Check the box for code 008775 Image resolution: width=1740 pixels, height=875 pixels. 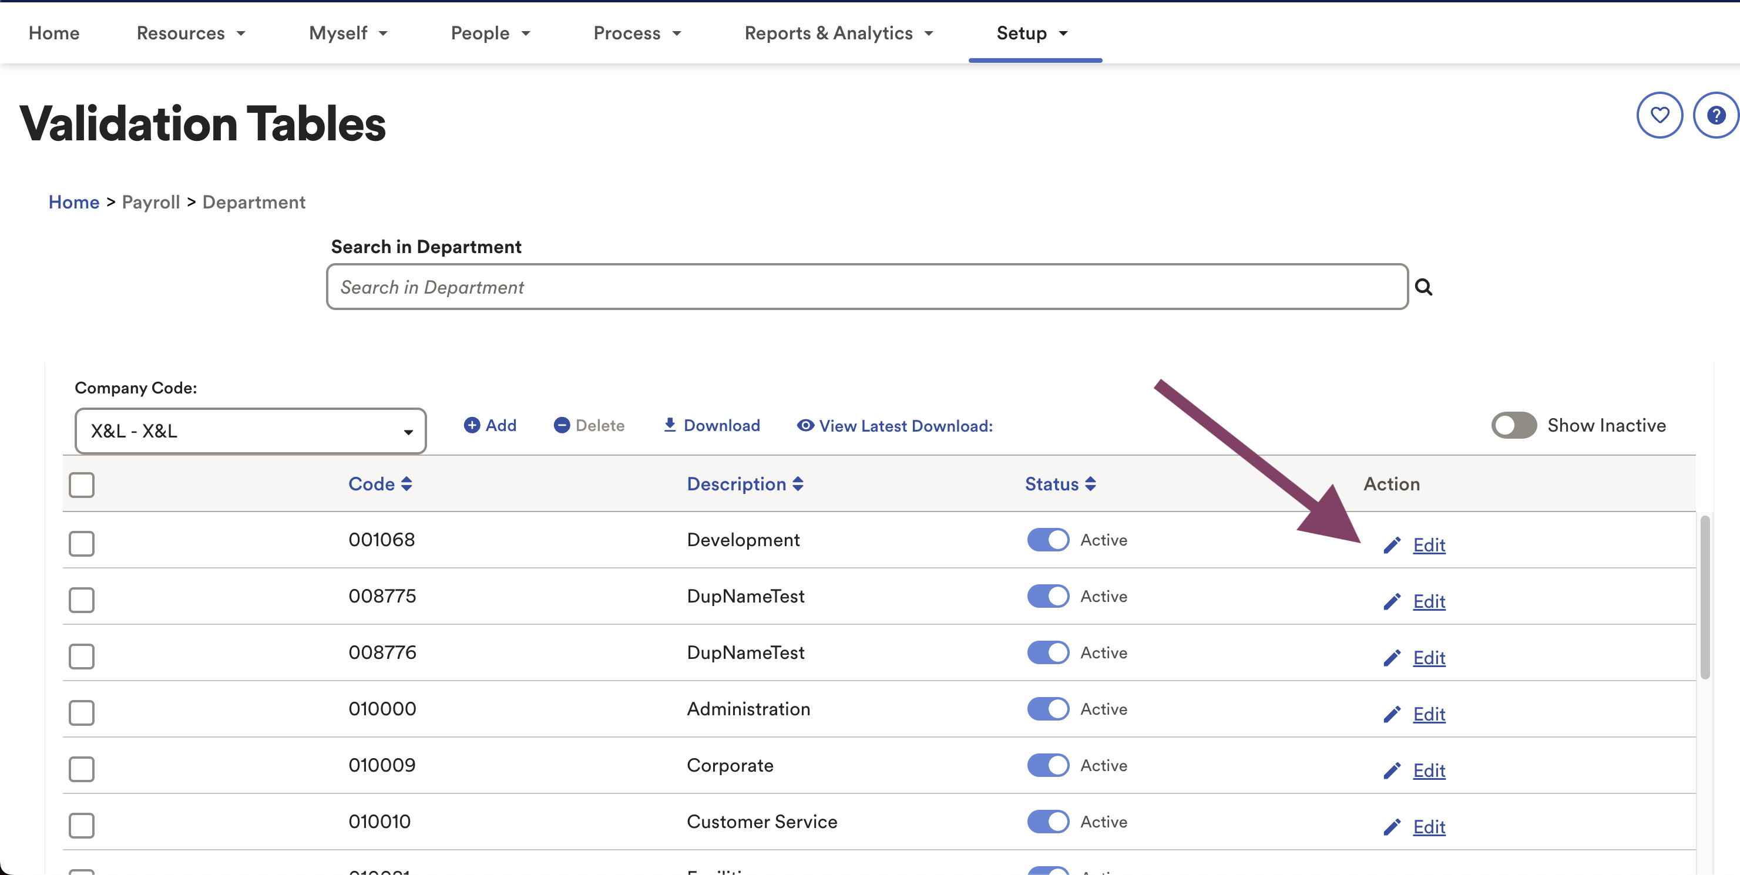[82, 600]
